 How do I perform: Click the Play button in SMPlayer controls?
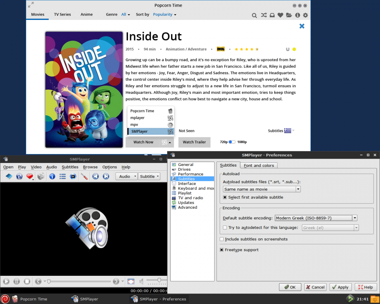[x=6, y=281]
